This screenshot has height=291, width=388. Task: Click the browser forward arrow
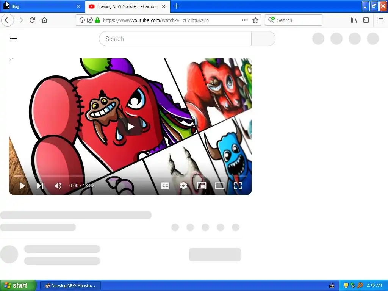coord(20,20)
